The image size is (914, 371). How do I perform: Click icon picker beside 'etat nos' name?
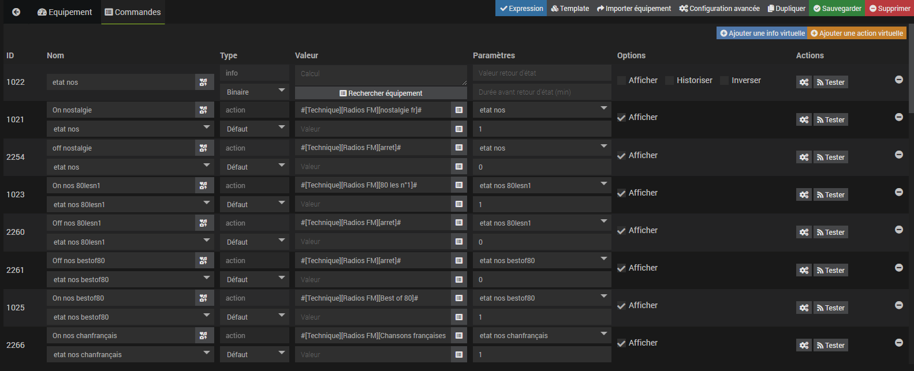[x=203, y=83]
